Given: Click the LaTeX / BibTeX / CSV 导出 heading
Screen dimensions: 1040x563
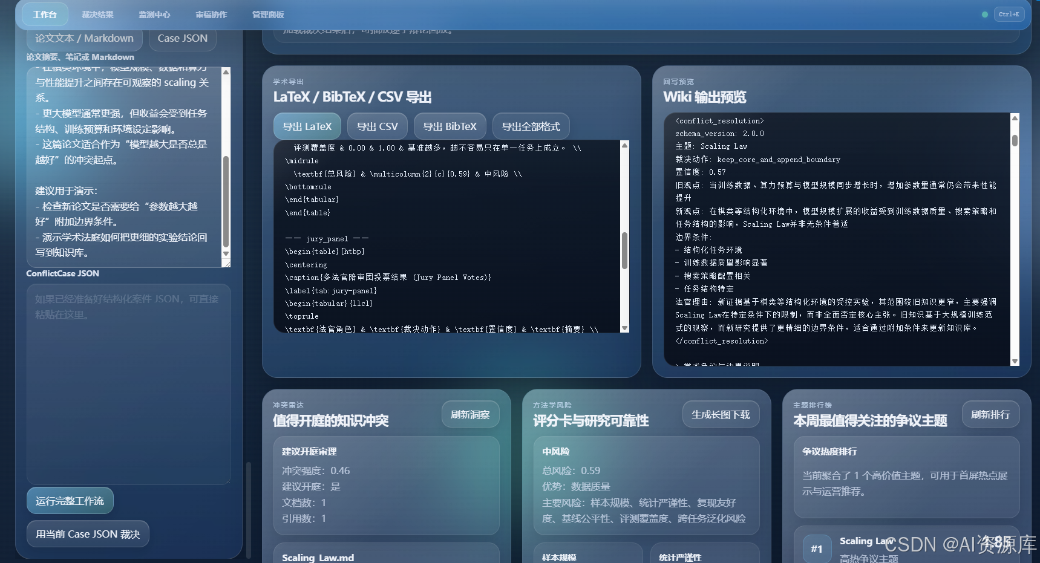Looking at the screenshot, I should (x=352, y=97).
